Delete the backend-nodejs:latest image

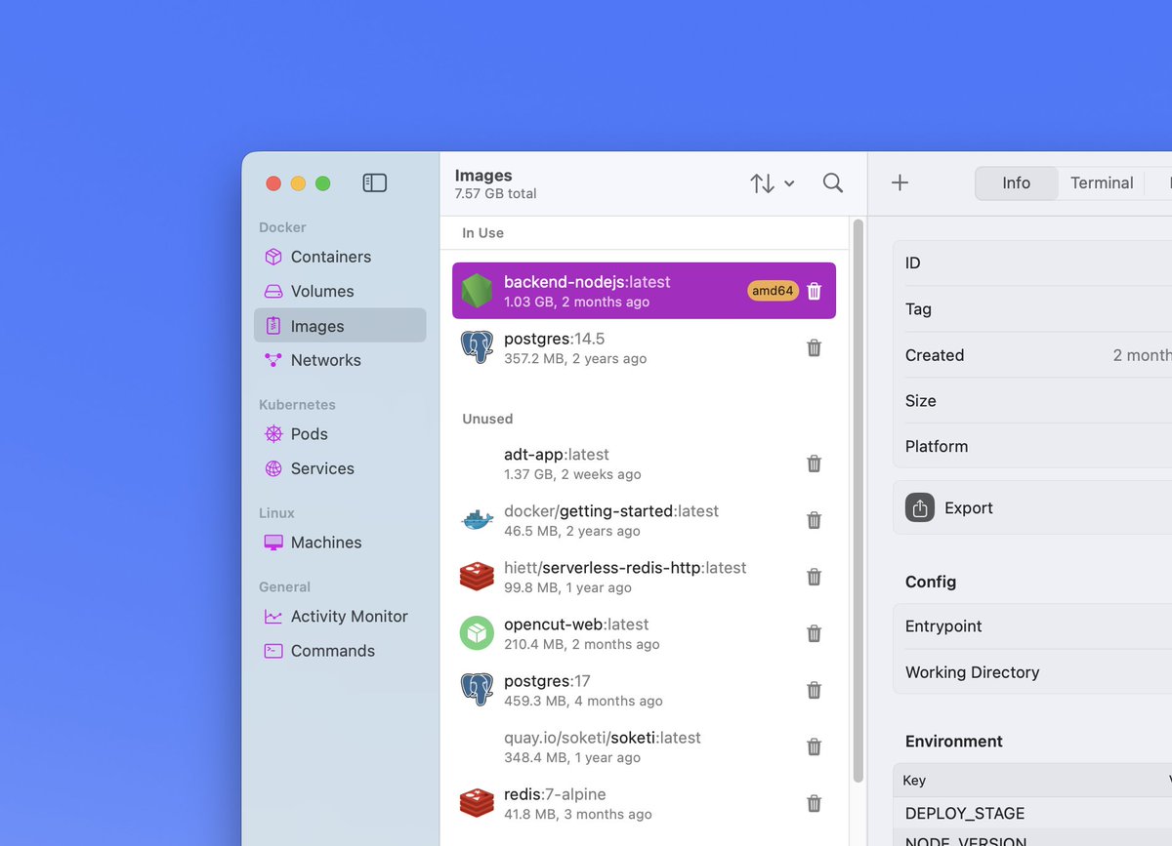815,291
